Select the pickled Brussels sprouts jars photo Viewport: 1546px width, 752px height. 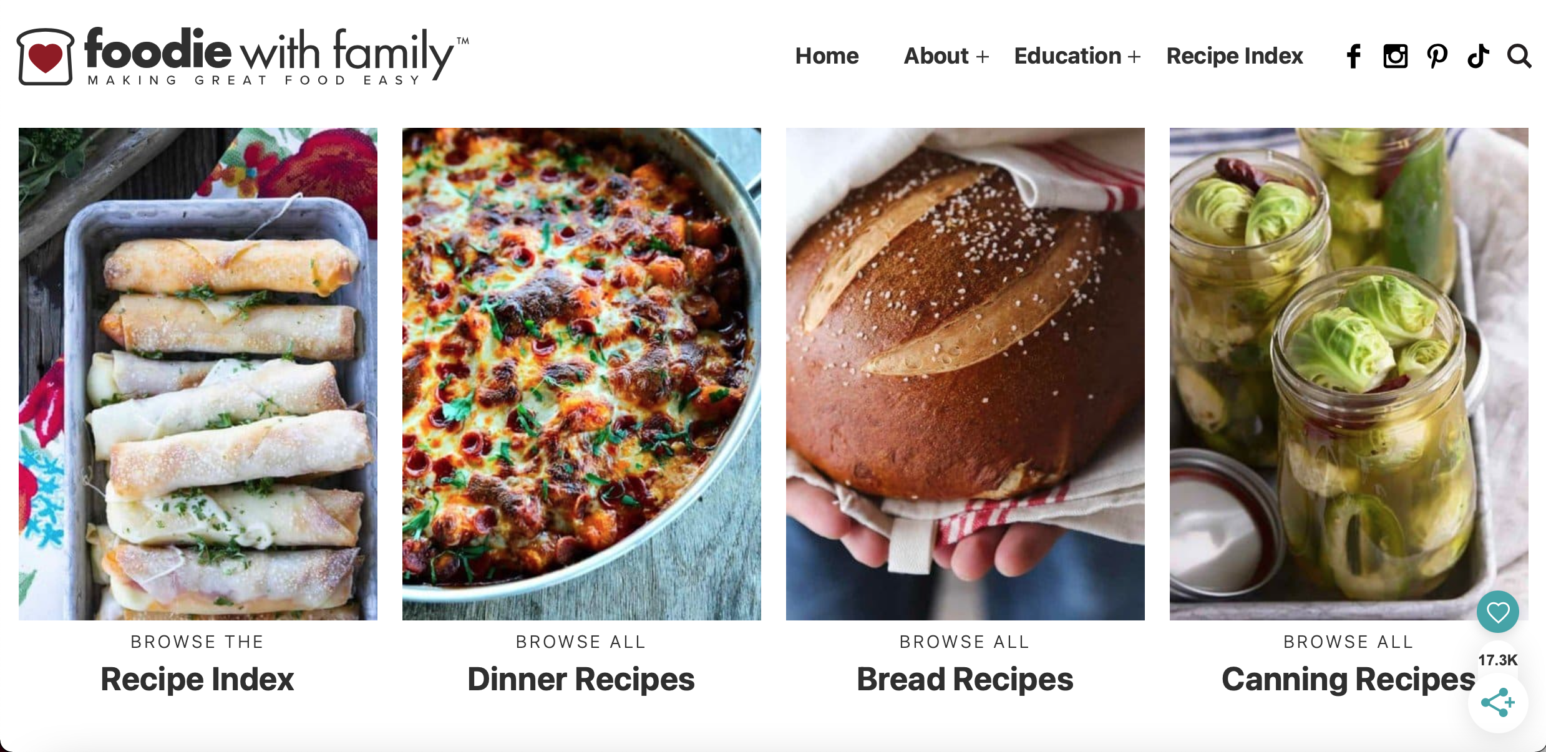point(1349,374)
